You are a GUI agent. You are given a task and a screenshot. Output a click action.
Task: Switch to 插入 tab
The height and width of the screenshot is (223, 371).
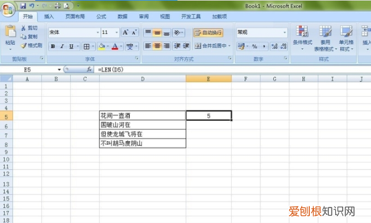click(49, 16)
